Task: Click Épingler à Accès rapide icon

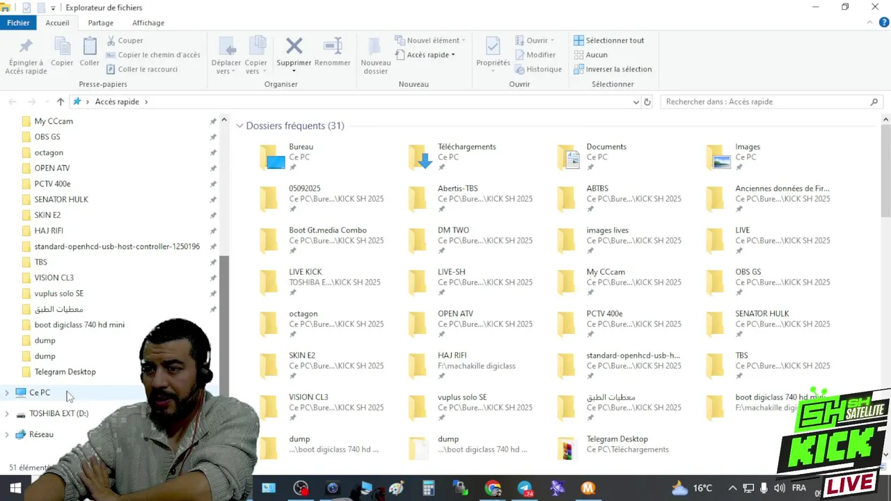Action: click(26, 47)
